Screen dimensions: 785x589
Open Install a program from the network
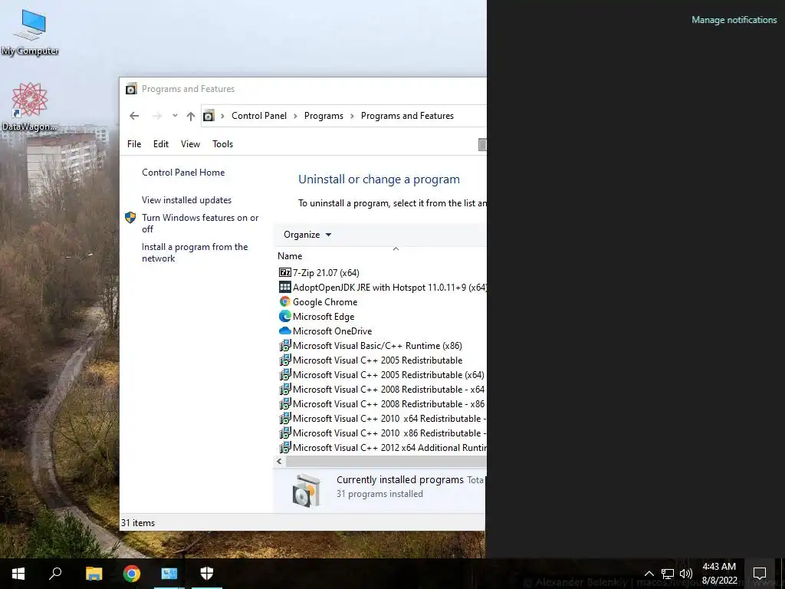(195, 252)
